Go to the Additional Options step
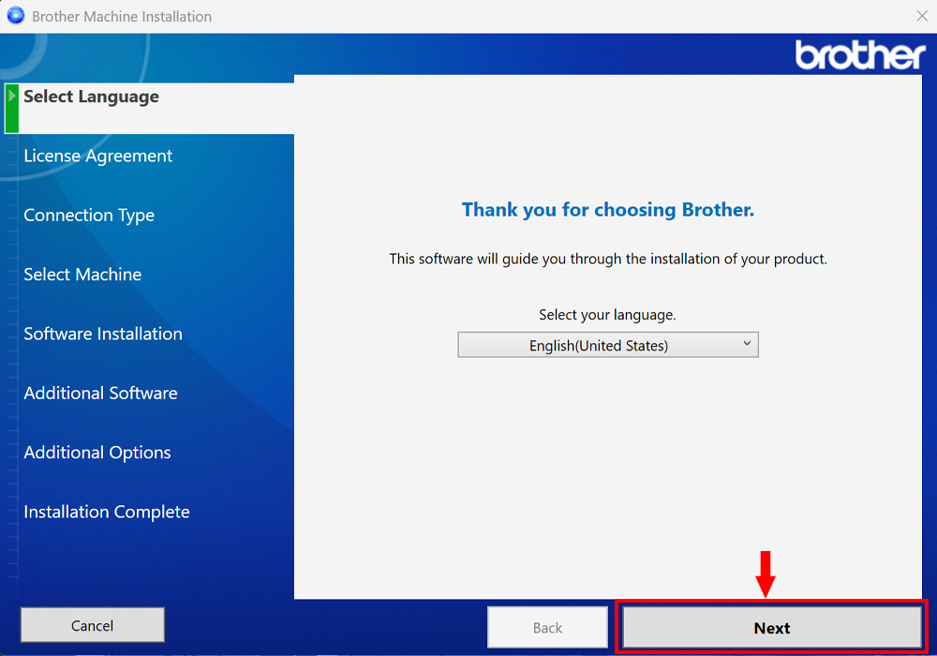The width and height of the screenshot is (937, 656). [97, 453]
